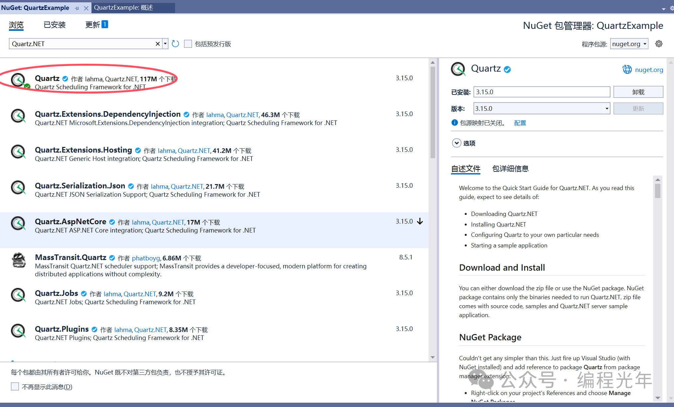Screen dimensions: 674x407
Task: Select the Quartz.Serialization.Json package row title
Action: tap(80, 186)
